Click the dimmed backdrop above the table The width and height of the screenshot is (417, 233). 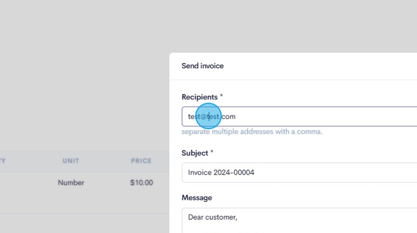[x=81, y=81]
